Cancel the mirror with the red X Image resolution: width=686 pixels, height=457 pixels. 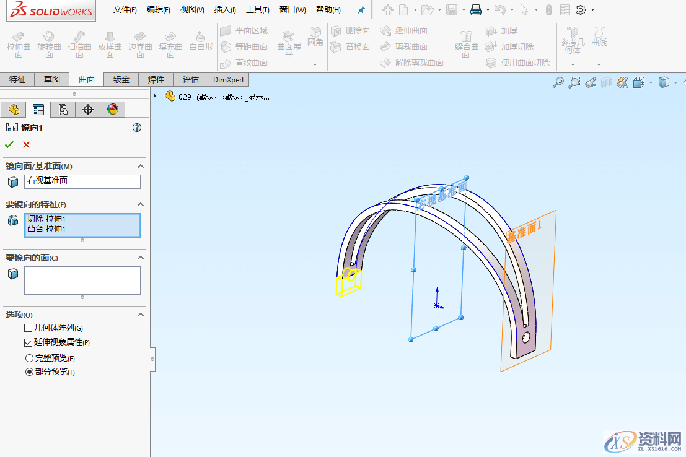[25, 144]
